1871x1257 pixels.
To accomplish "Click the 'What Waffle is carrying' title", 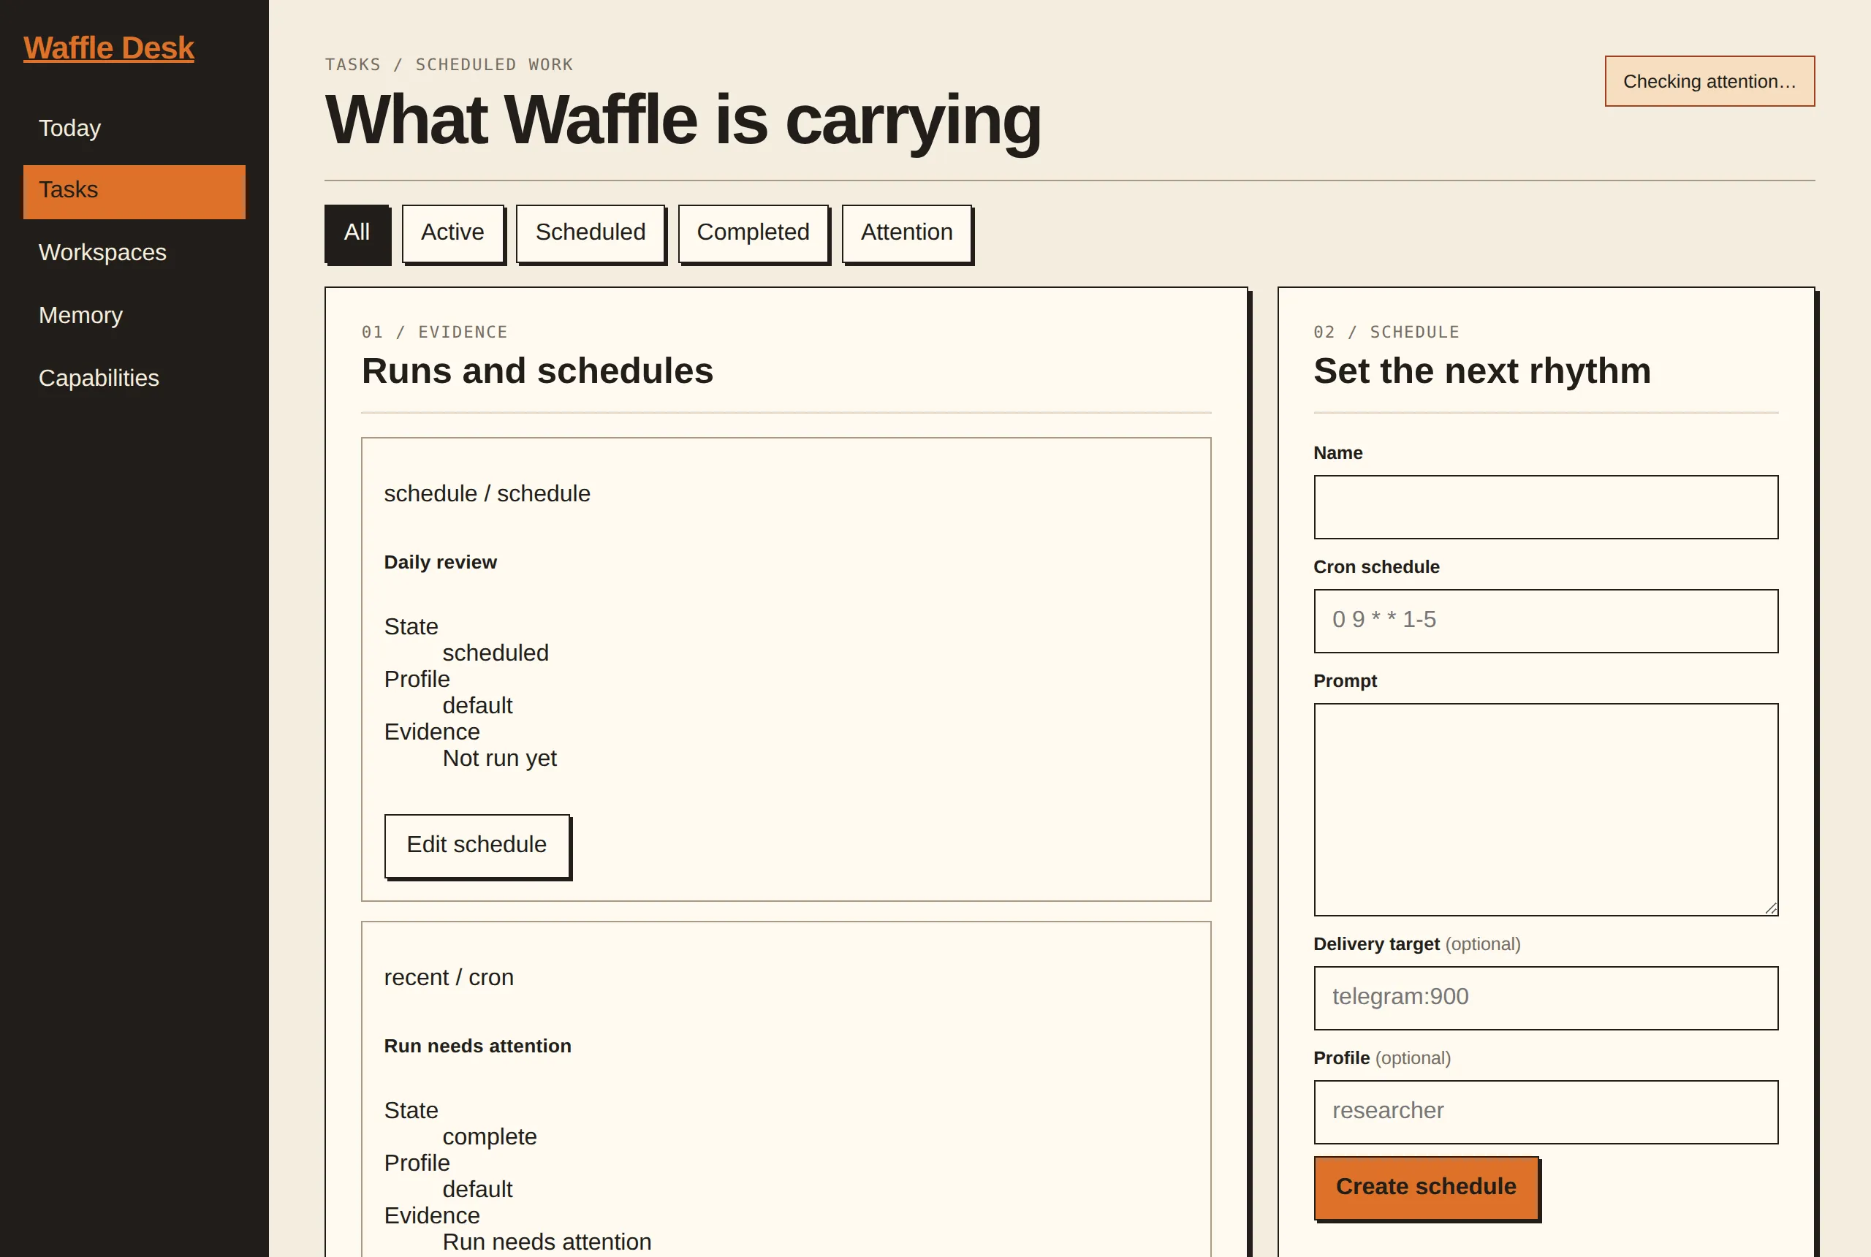I will [x=682, y=121].
